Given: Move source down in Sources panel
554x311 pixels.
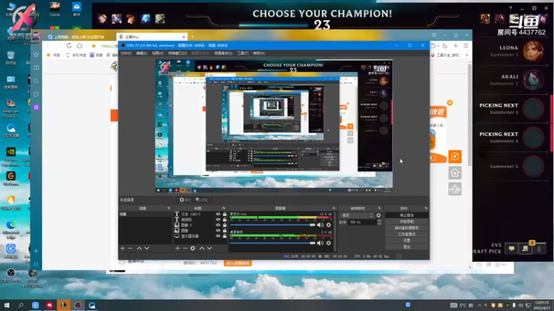Looking at the screenshot, I should pyautogui.click(x=210, y=248).
